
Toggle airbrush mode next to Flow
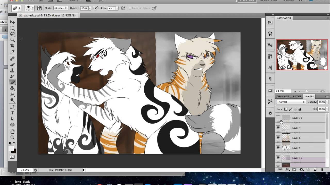tap(123, 8)
